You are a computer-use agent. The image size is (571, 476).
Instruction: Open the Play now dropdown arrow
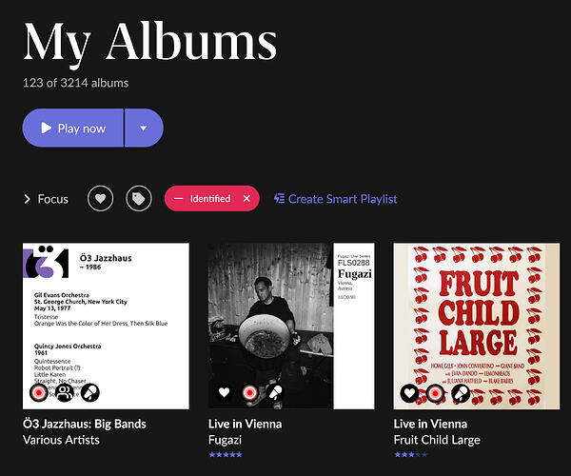(x=144, y=128)
